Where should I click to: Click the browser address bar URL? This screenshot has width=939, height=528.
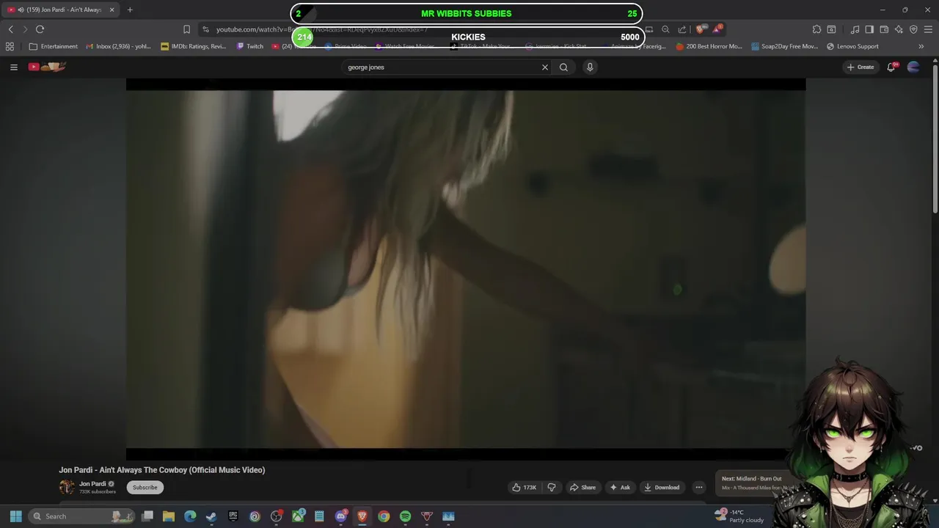(321, 29)
